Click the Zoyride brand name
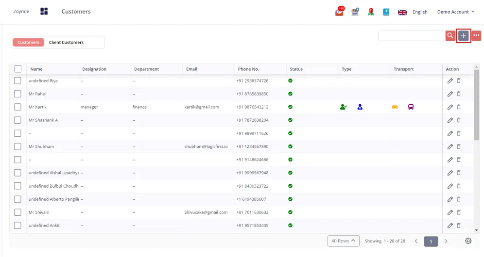The image size is (484, 257). coord(21,12)
